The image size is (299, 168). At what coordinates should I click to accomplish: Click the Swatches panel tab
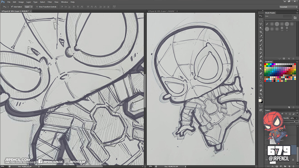click(x=269, y=62)
